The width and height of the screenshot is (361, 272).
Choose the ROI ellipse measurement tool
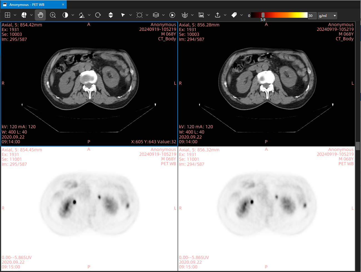tap(140, 15)
